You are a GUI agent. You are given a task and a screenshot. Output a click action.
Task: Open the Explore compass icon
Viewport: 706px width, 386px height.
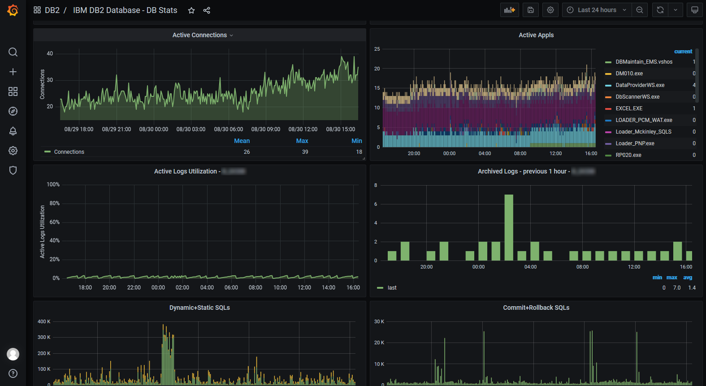pos(13,111)
